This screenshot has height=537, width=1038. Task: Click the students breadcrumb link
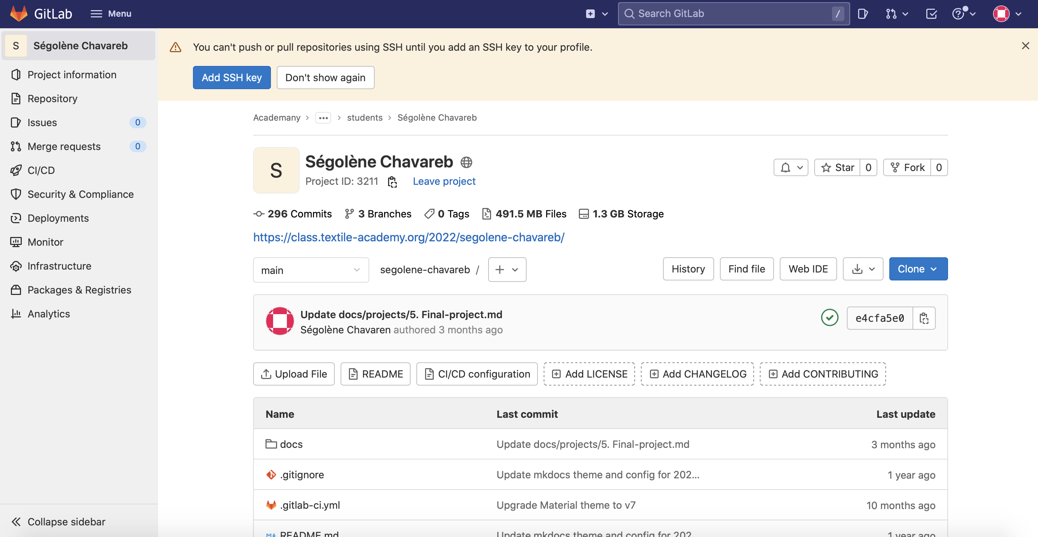[364, 117]
